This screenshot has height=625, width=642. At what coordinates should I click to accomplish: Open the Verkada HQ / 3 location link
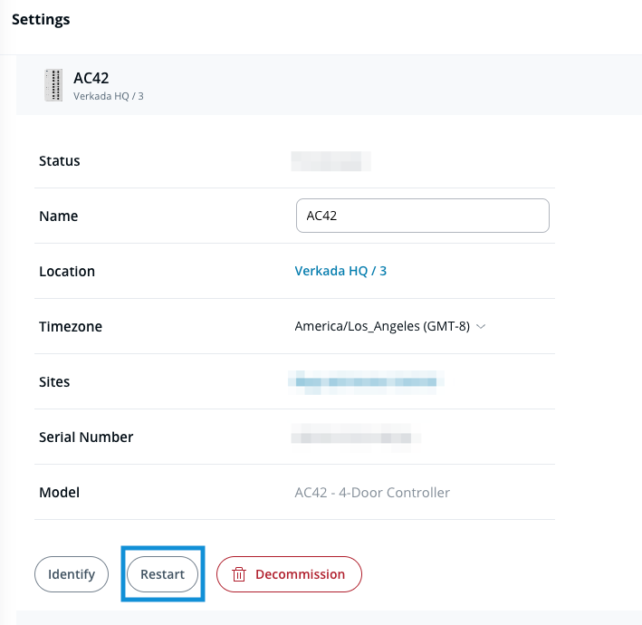click(x=340, y=271)
